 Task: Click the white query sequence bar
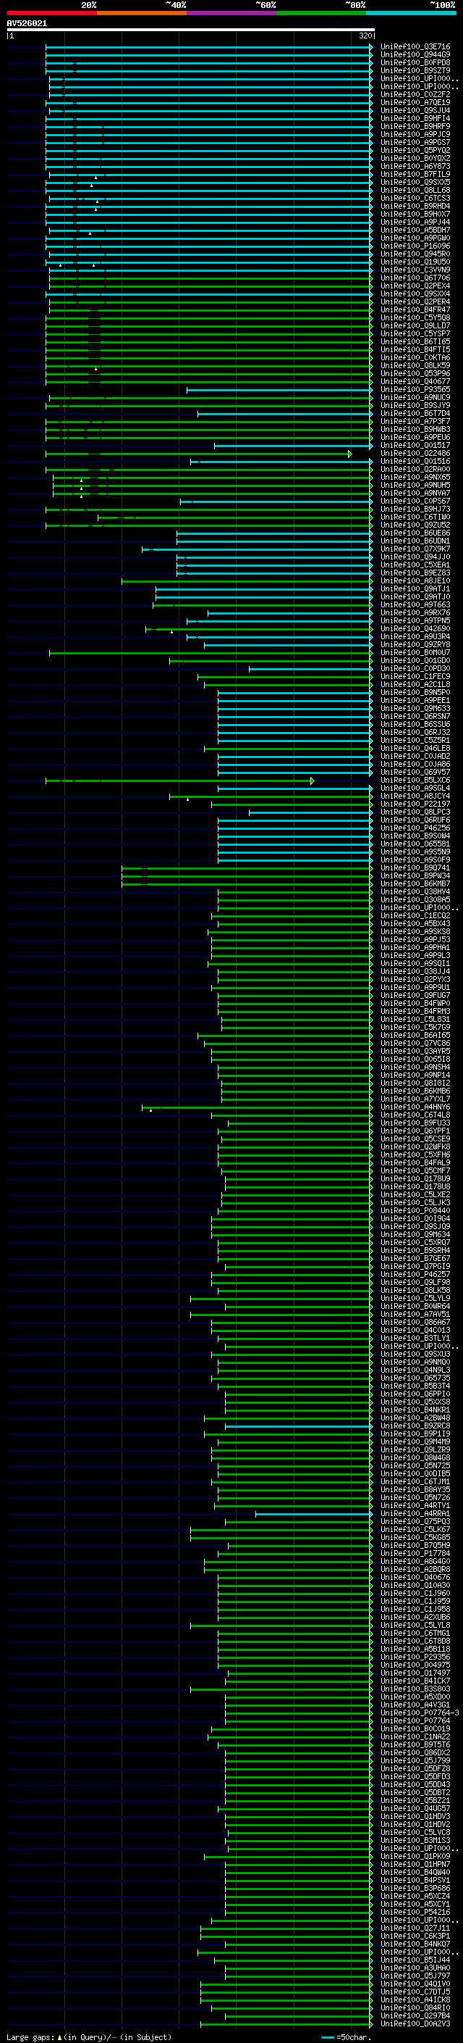pos(190,29)
